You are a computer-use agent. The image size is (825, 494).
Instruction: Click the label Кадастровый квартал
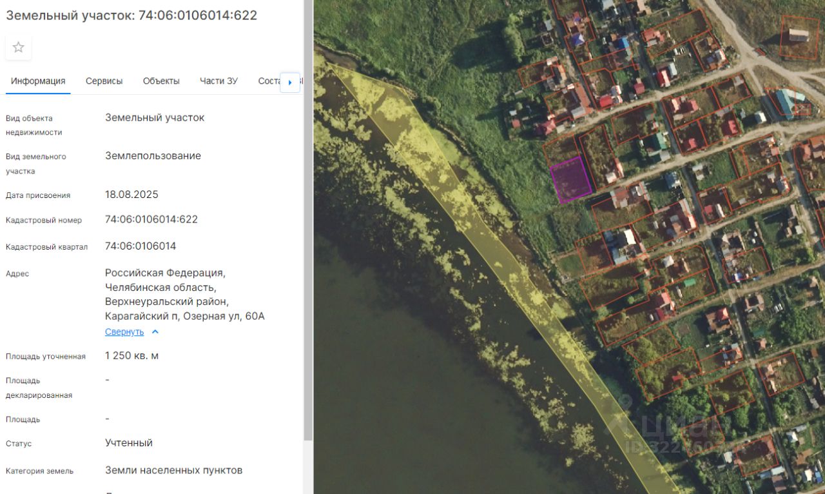click(46, 247)
